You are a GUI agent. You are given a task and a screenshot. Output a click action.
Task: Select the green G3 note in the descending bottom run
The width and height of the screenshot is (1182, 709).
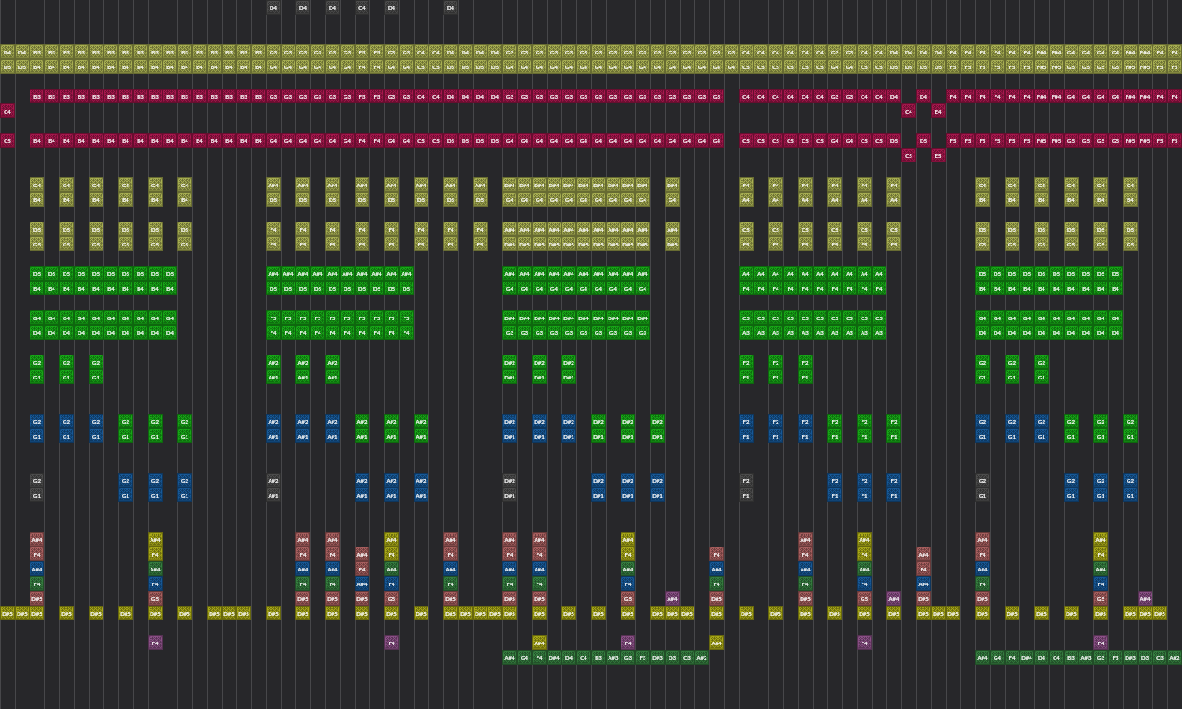pyautogui.click(x=628, y=657)
